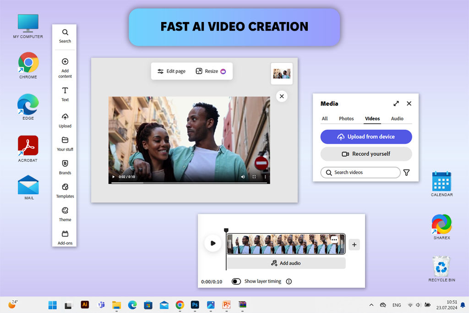The height and width of the screenshot is (313, 469).
Task: Switch to the All media tab
Action: (x=325, y=119)
